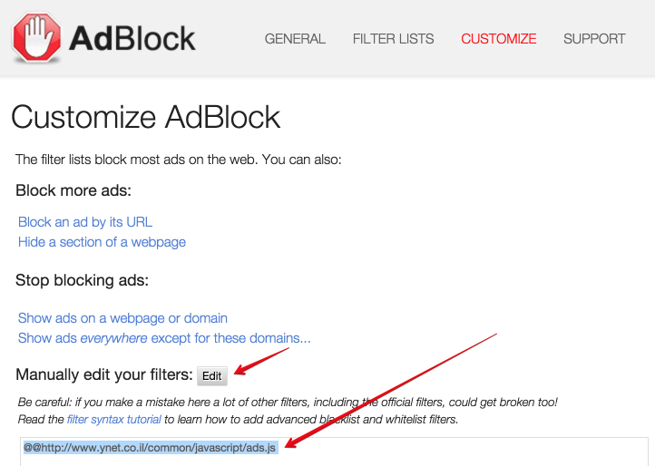Click the "Block more ads:" heading
This screenshot has width=655, height=466.
[73, 190]
